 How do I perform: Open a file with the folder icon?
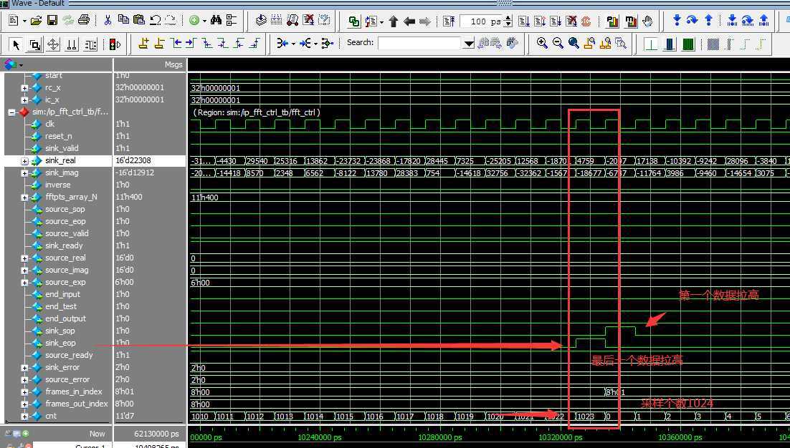click(36, 21)
